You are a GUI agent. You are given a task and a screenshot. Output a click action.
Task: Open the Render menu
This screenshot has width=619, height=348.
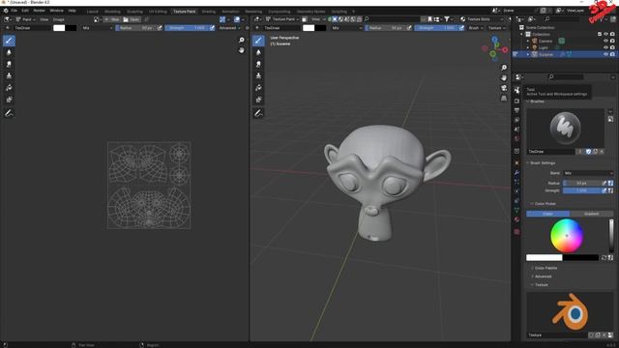[x=39, y=11]
